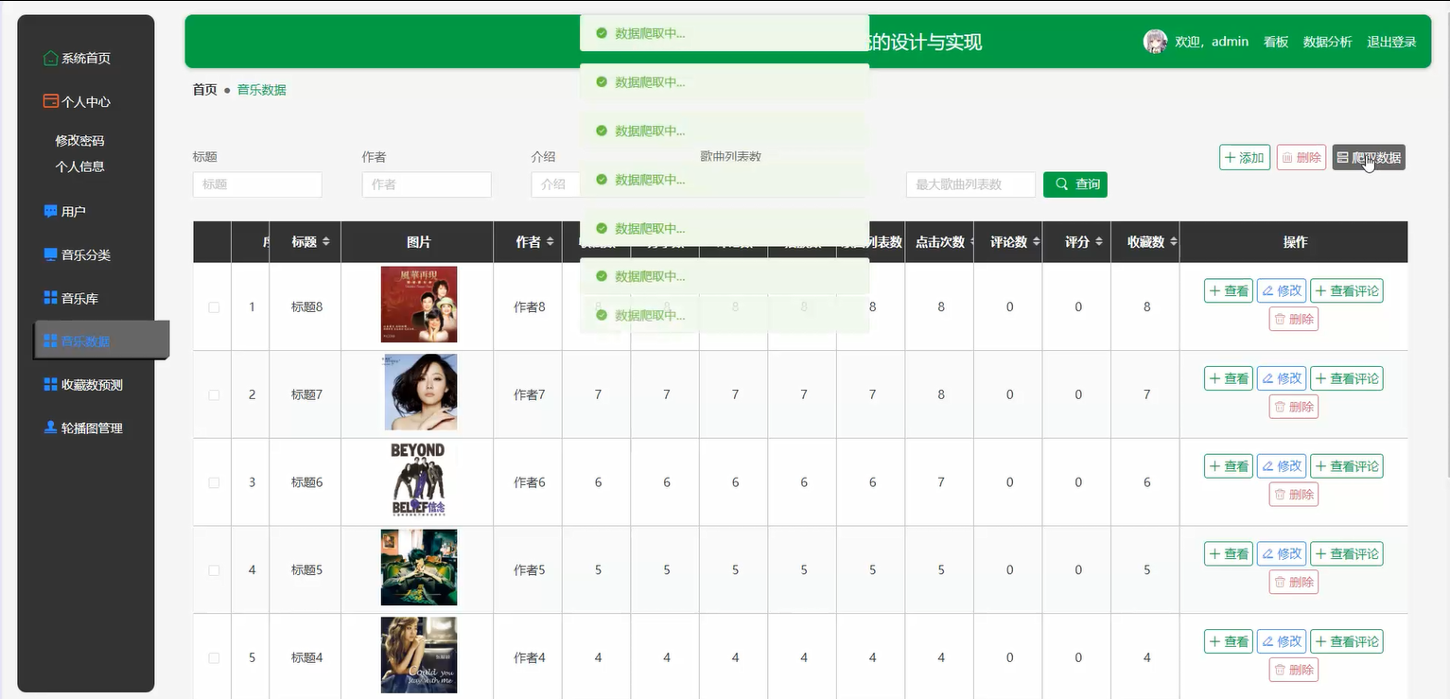This screenshot has height=699, width=1450.
Task: Click the album cover of 标题8
Action: coord(419,305)
